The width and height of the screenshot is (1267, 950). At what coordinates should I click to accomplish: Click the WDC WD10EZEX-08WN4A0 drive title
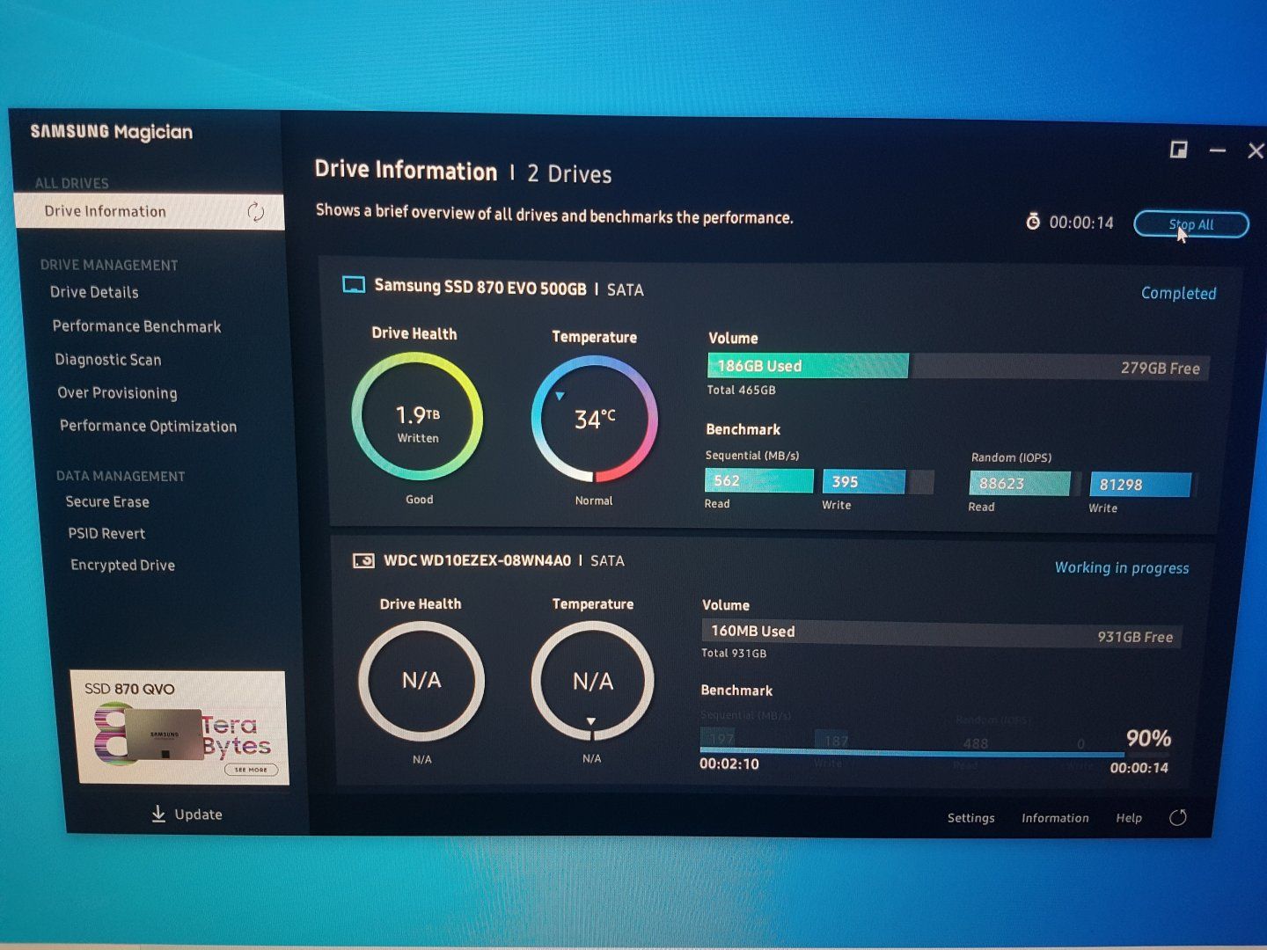pyautogui.click(x=478, y=560)
